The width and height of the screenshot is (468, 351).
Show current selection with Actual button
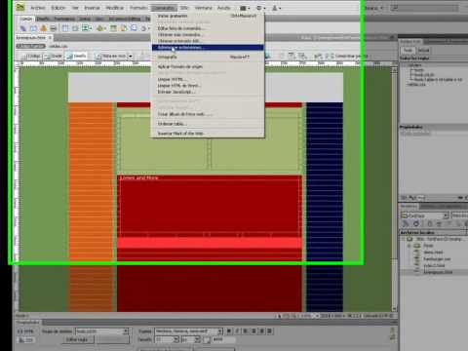coord(423,50)
